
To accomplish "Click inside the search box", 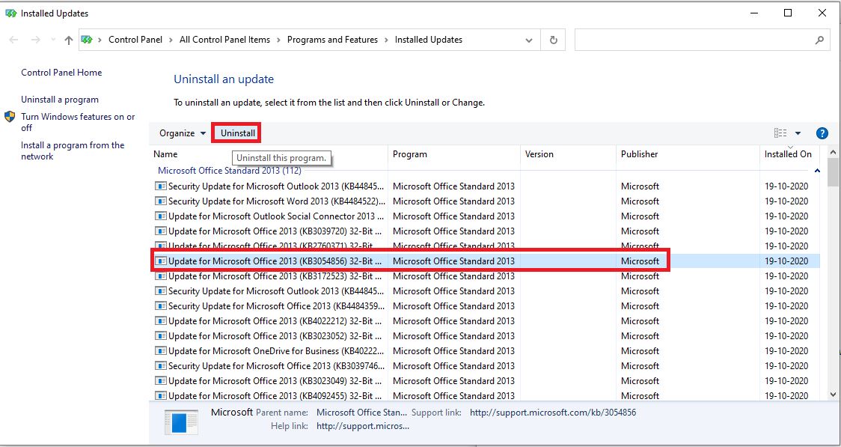I will click(x=696, y=39).
